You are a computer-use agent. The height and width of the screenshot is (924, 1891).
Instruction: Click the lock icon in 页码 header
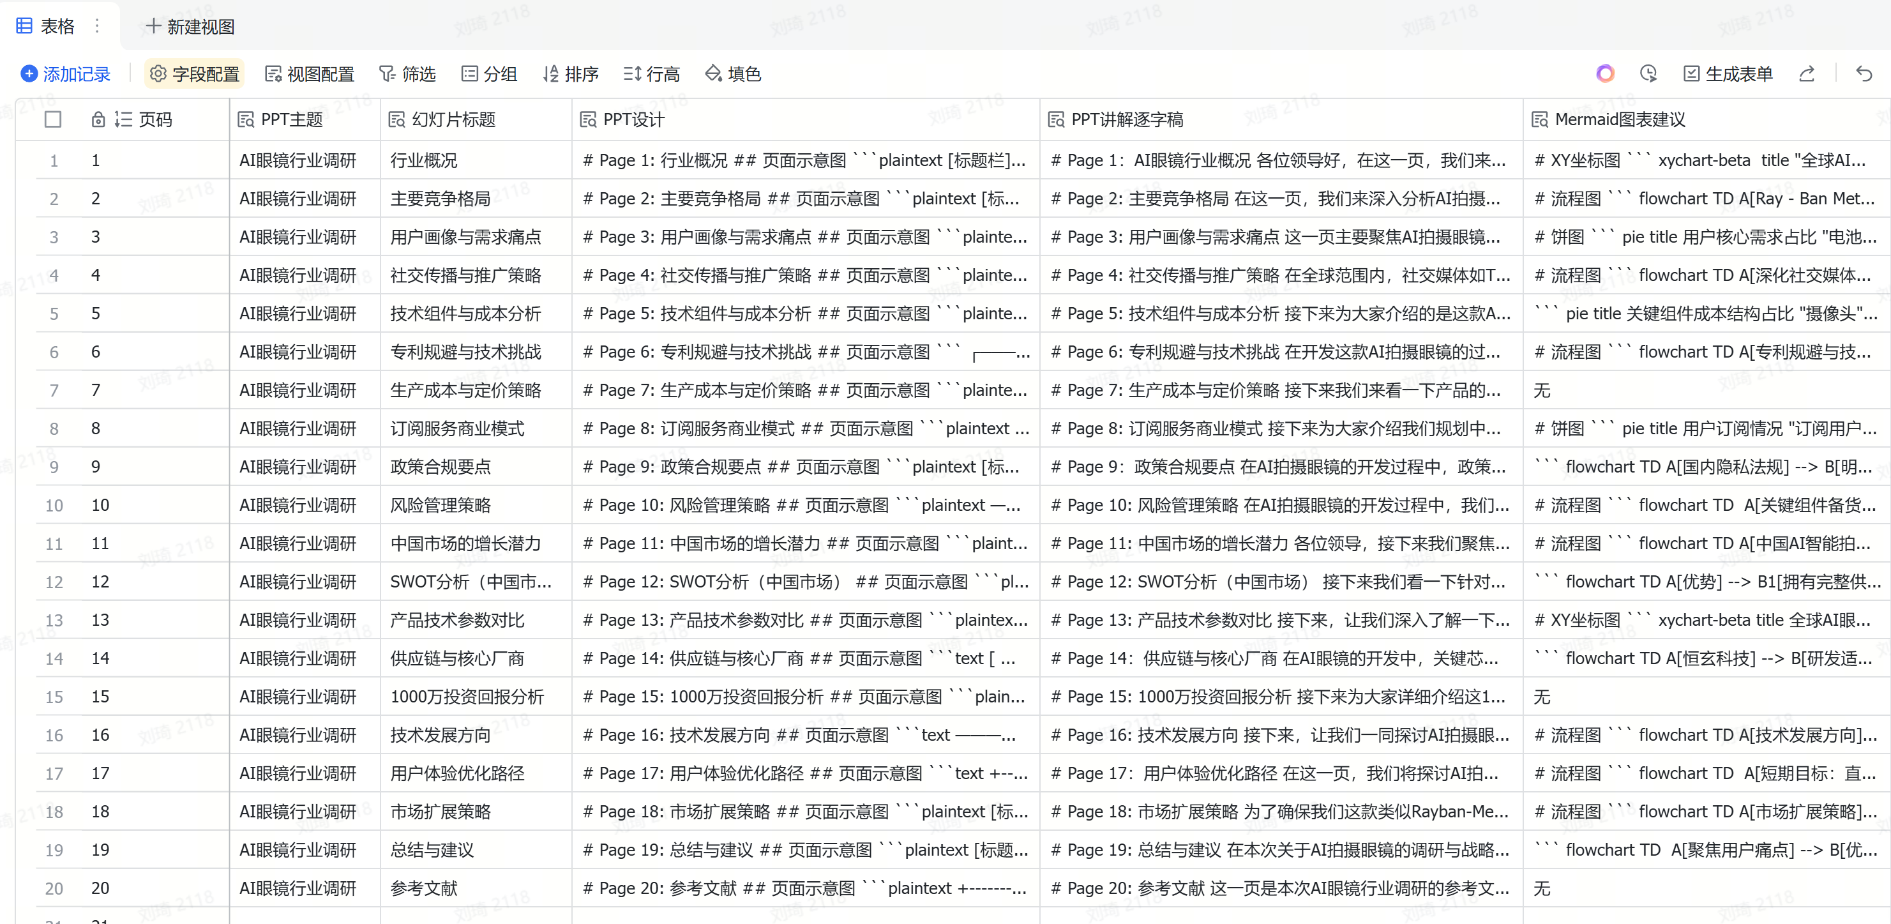(98, 119)
